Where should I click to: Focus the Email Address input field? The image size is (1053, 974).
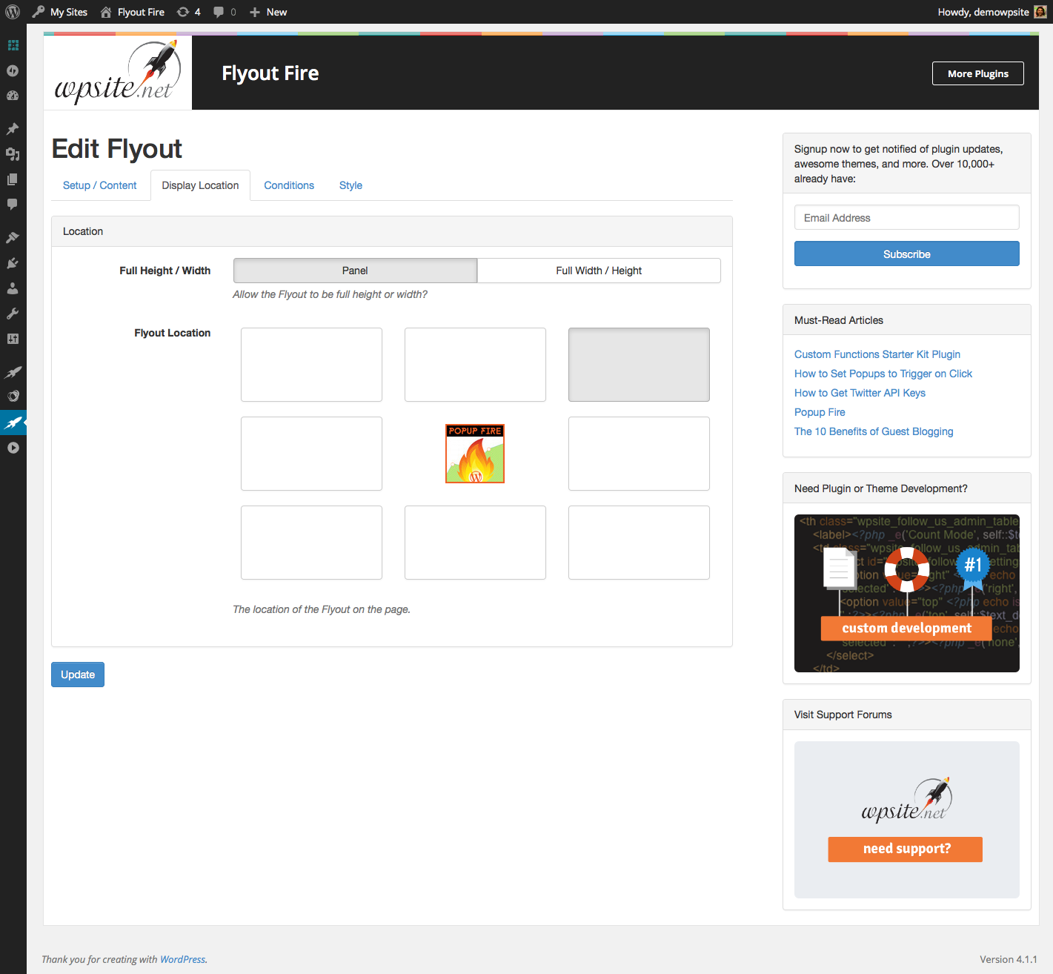(906, 217)
